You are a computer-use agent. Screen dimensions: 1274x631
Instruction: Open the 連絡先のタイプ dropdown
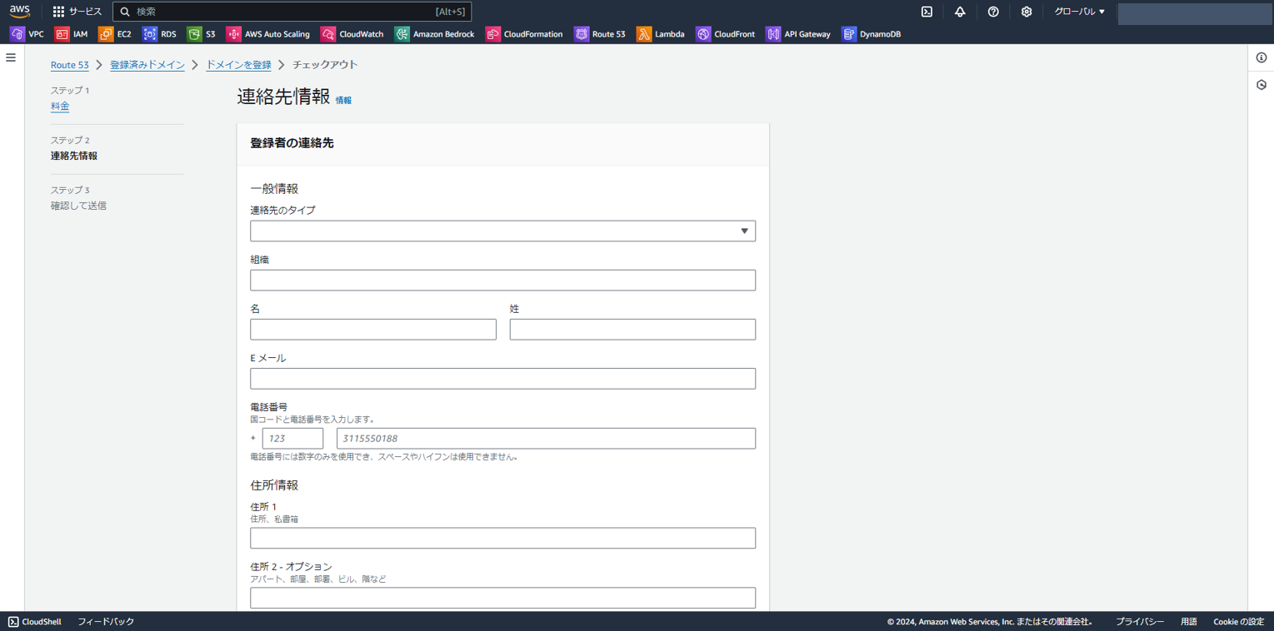502,231
